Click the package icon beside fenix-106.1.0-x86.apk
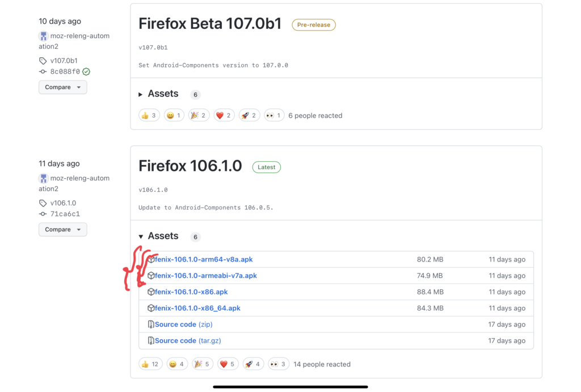This screenshot has height=392, width=581. 150,292
